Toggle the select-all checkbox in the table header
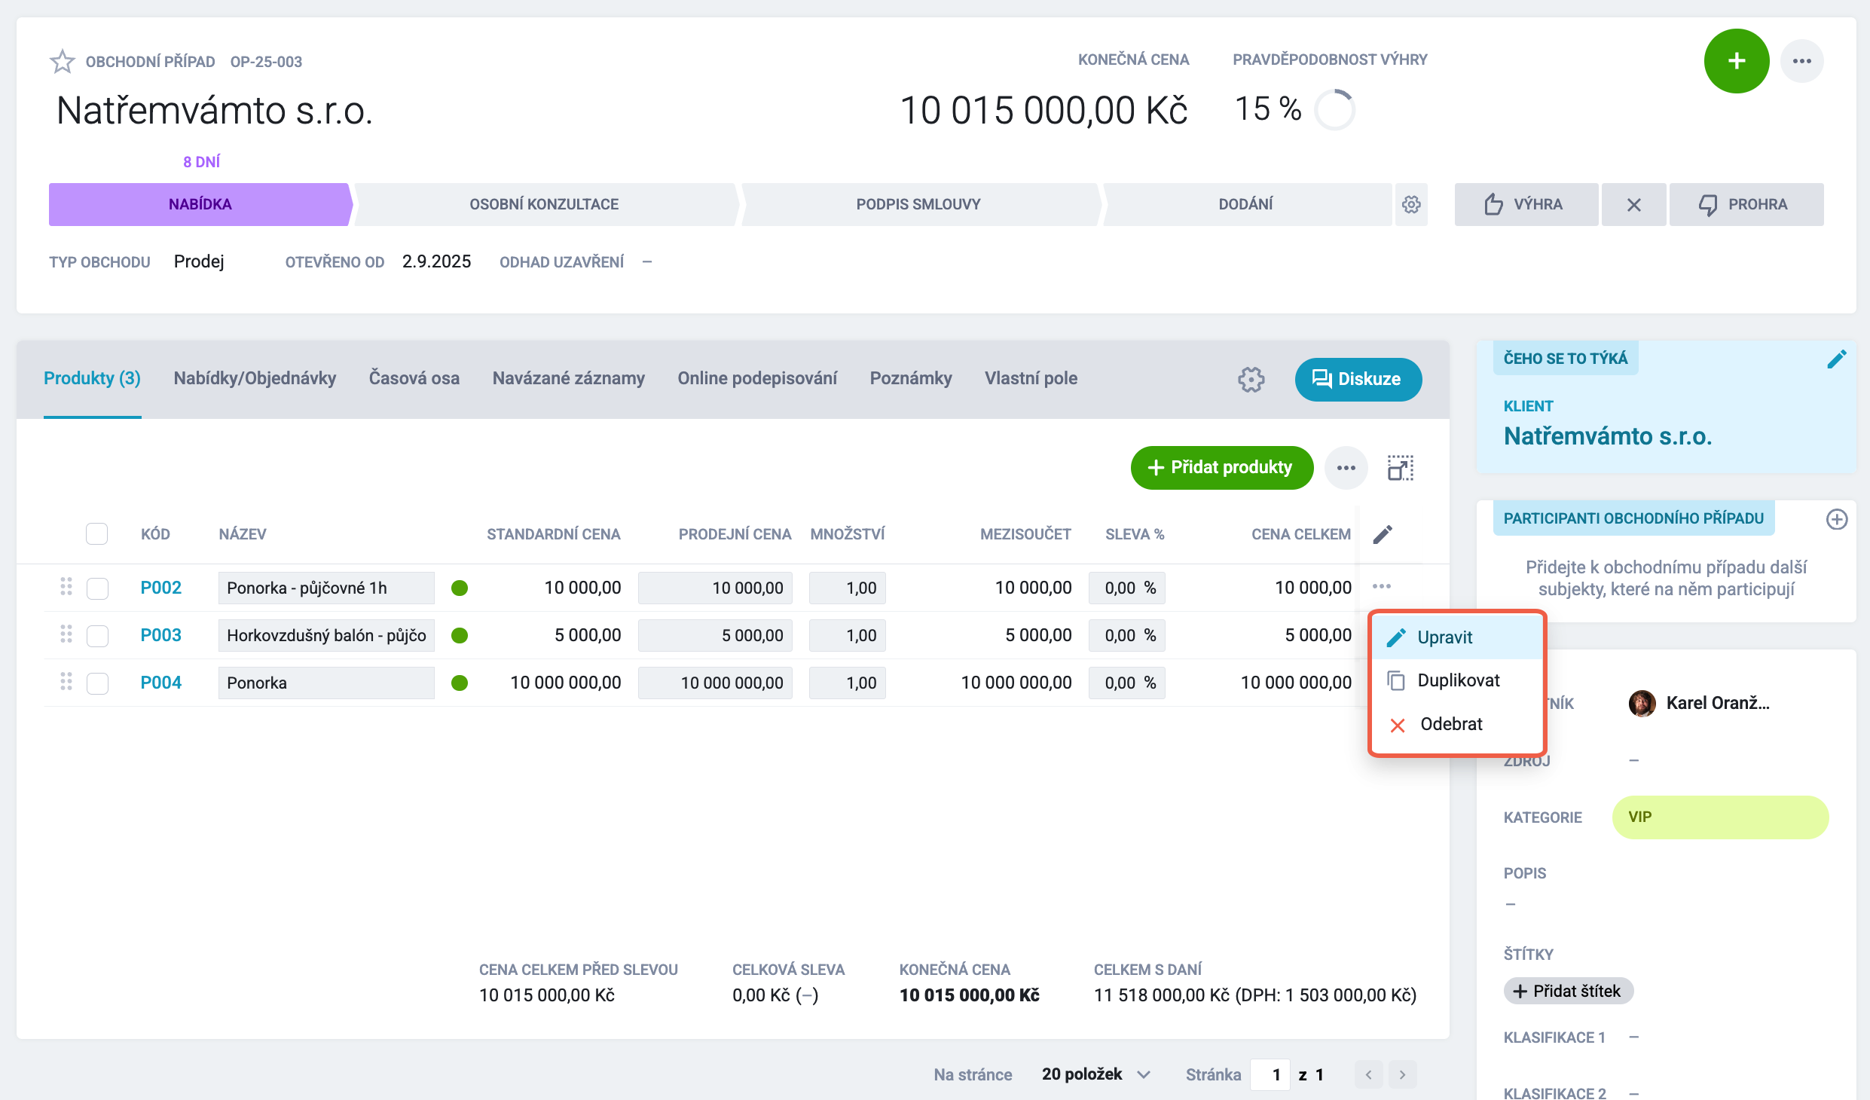Screen dimensions: 1870x1100 [x=96, y=533]
